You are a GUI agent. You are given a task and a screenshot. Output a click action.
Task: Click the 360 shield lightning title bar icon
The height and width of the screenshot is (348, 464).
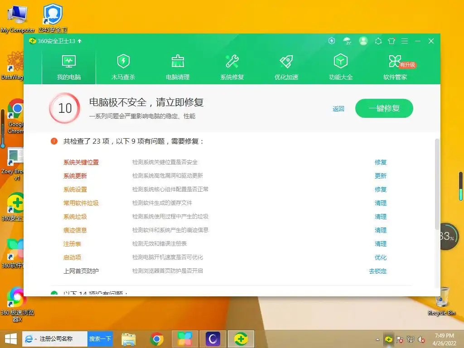(x=332, y=41)
